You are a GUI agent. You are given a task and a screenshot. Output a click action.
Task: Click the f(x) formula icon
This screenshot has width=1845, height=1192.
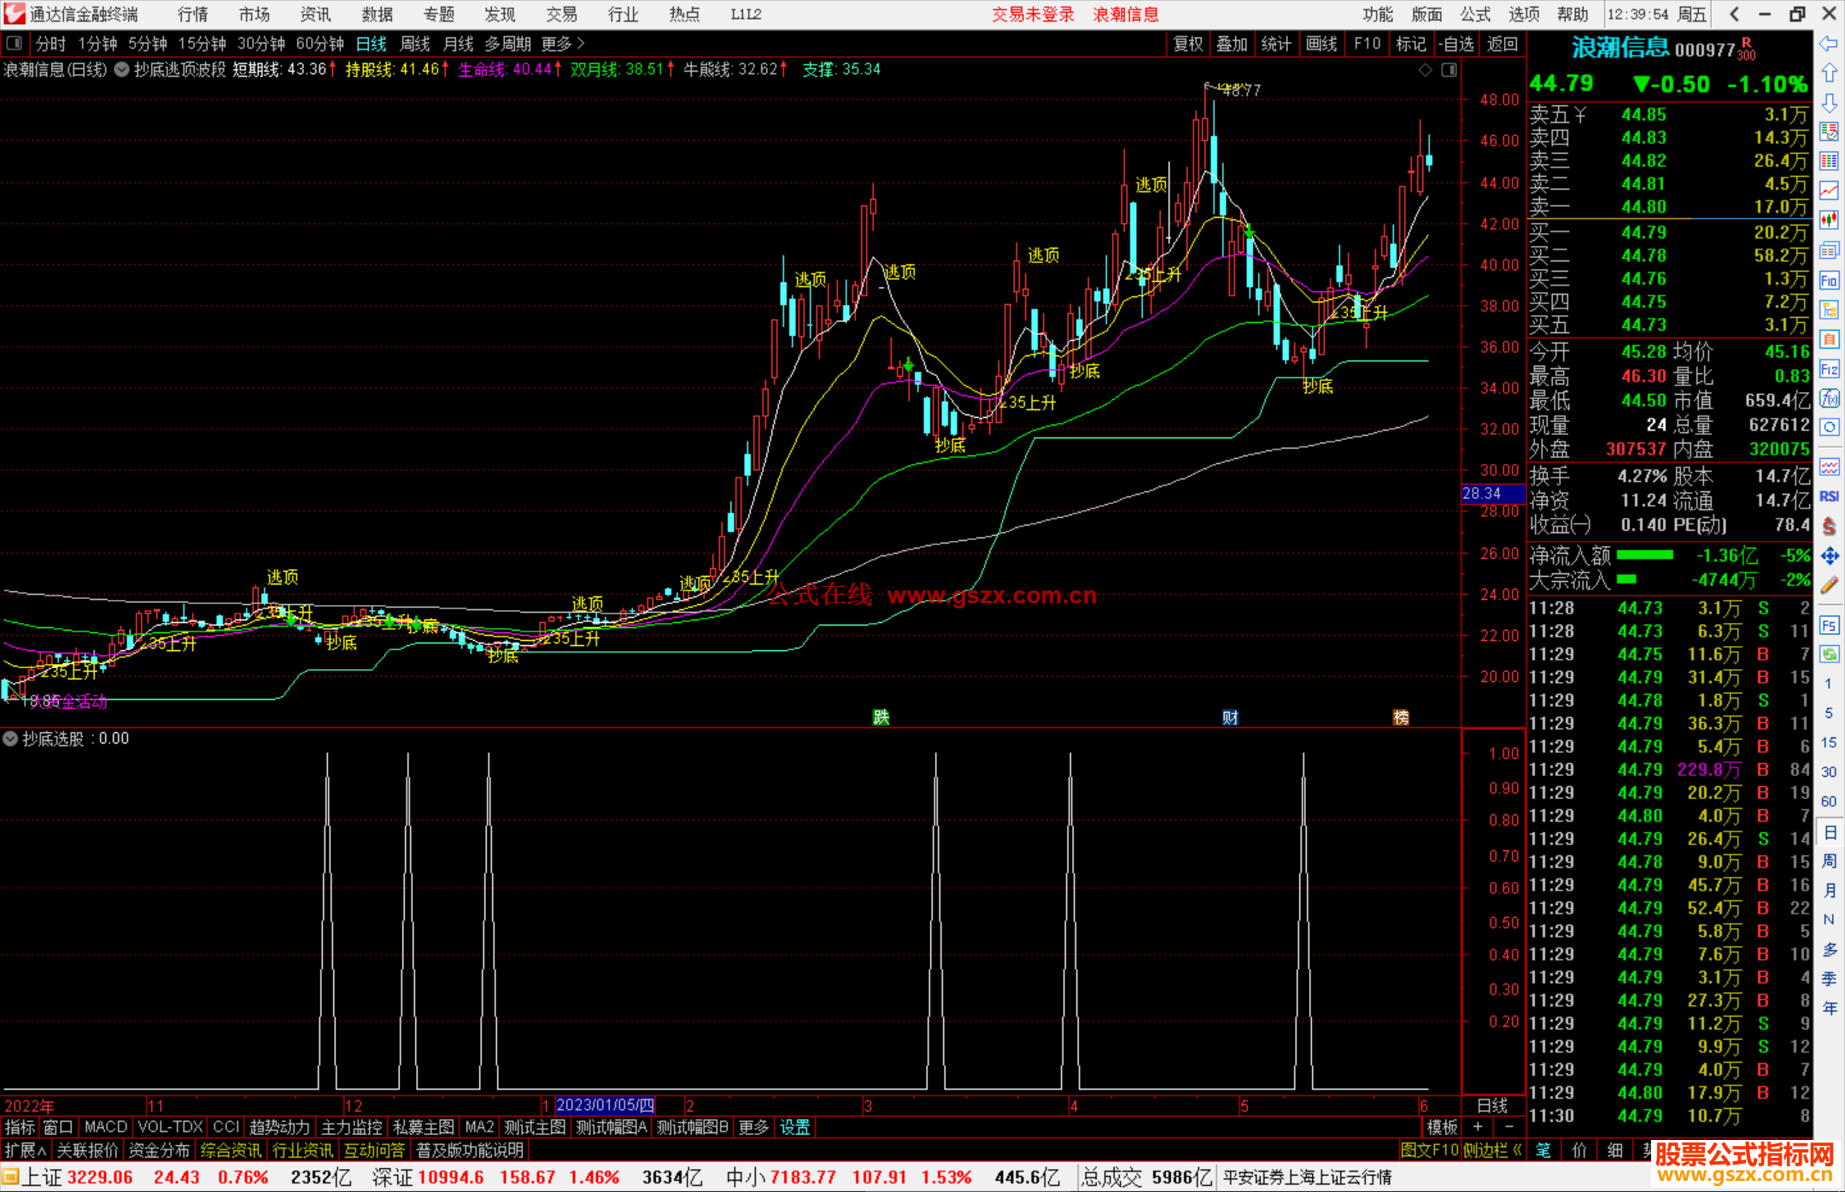[1829, 398]
